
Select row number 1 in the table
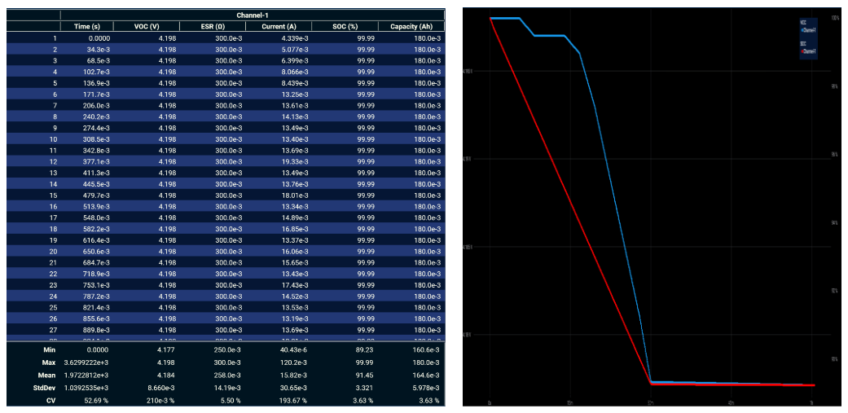[x=55, y=37]
